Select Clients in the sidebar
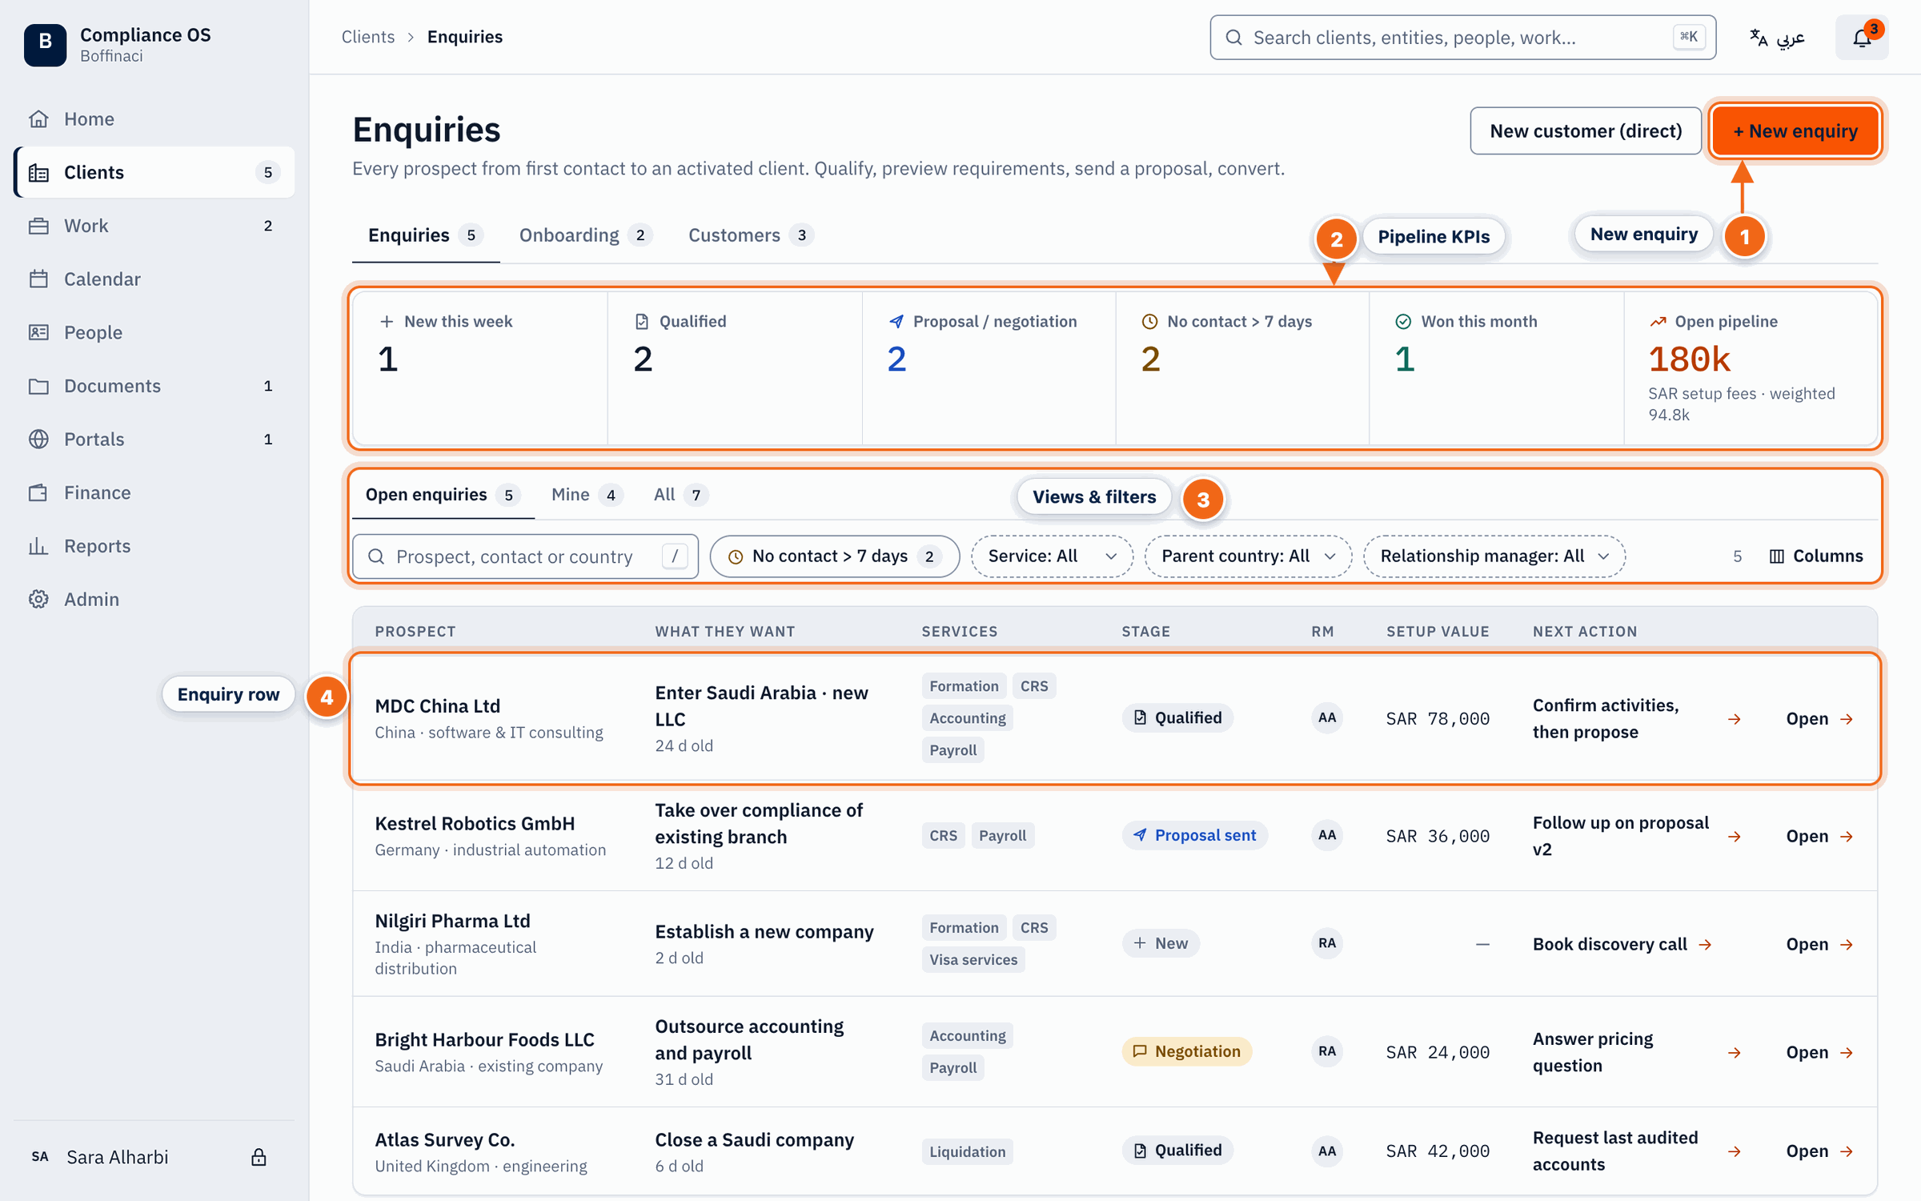 point(154,172)
